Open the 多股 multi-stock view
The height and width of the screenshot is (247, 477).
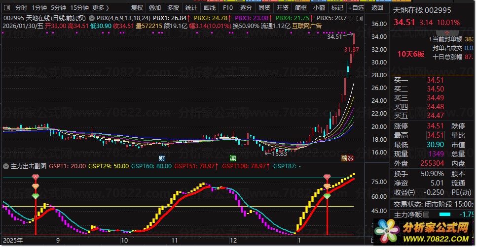pyautogui.click(x=173, y=7)
